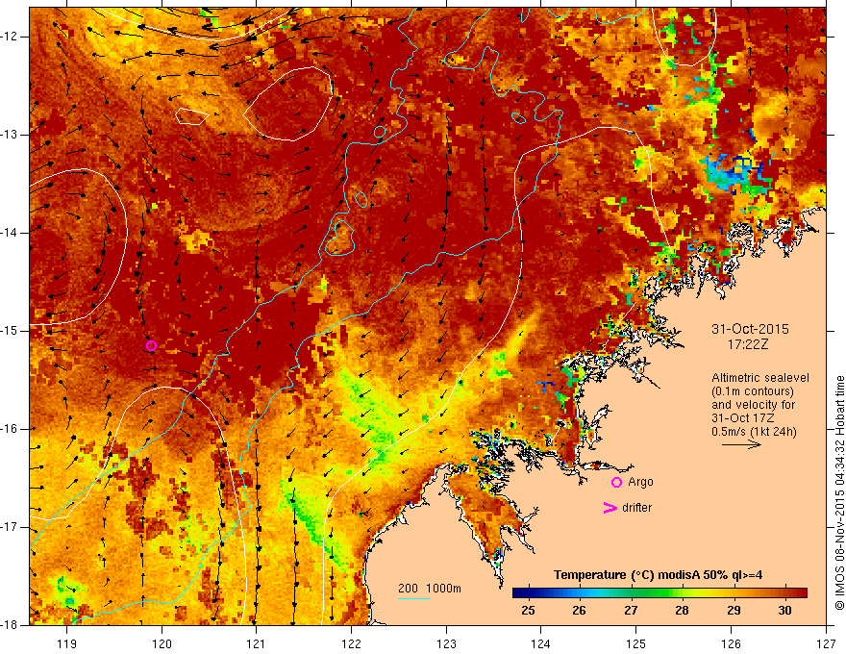Image resolution: width=846 pixels, height=654 pixels.
Task: Click longitude axis label 120
Action: click(162, 643)
